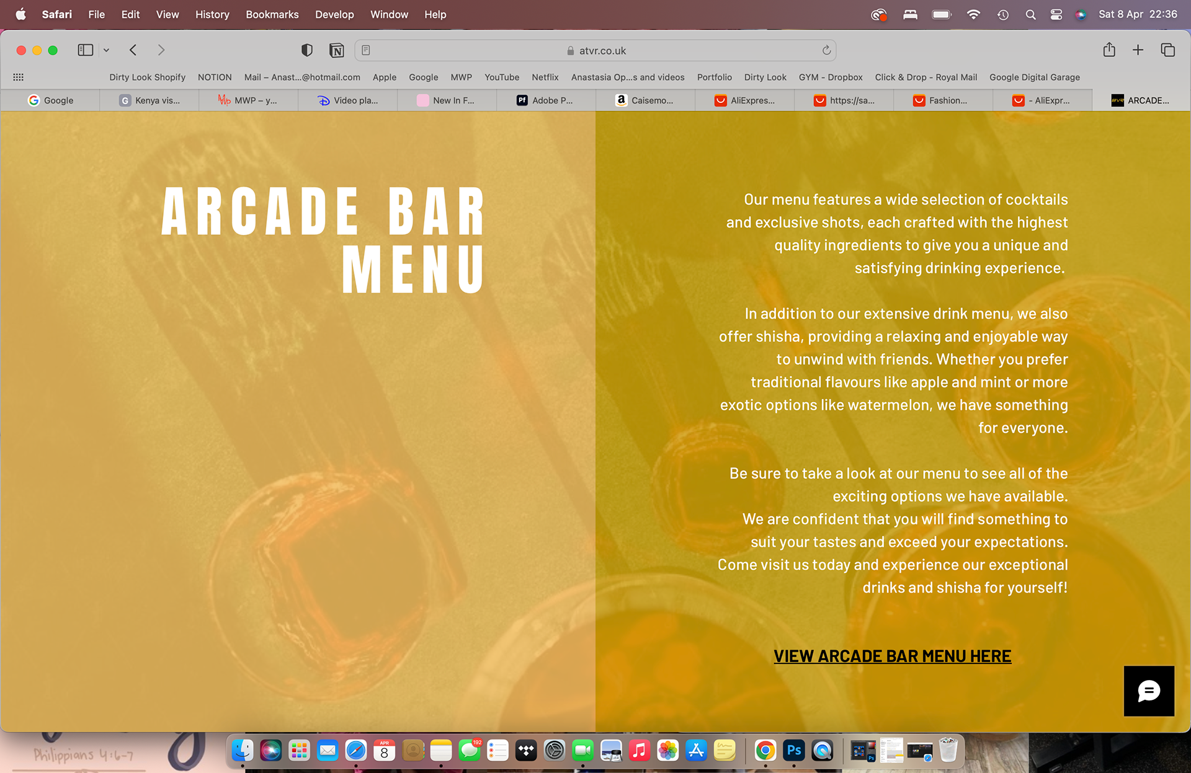The height and width of the screenshot is (773, 1191).
Task: Go back to the previous page
Action: (x=133, y=50)
